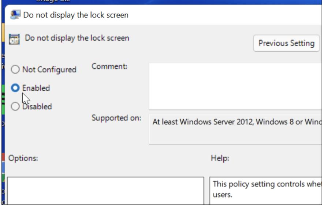Go to the Previous Setting
324x206 pixels.
(286, 43)
